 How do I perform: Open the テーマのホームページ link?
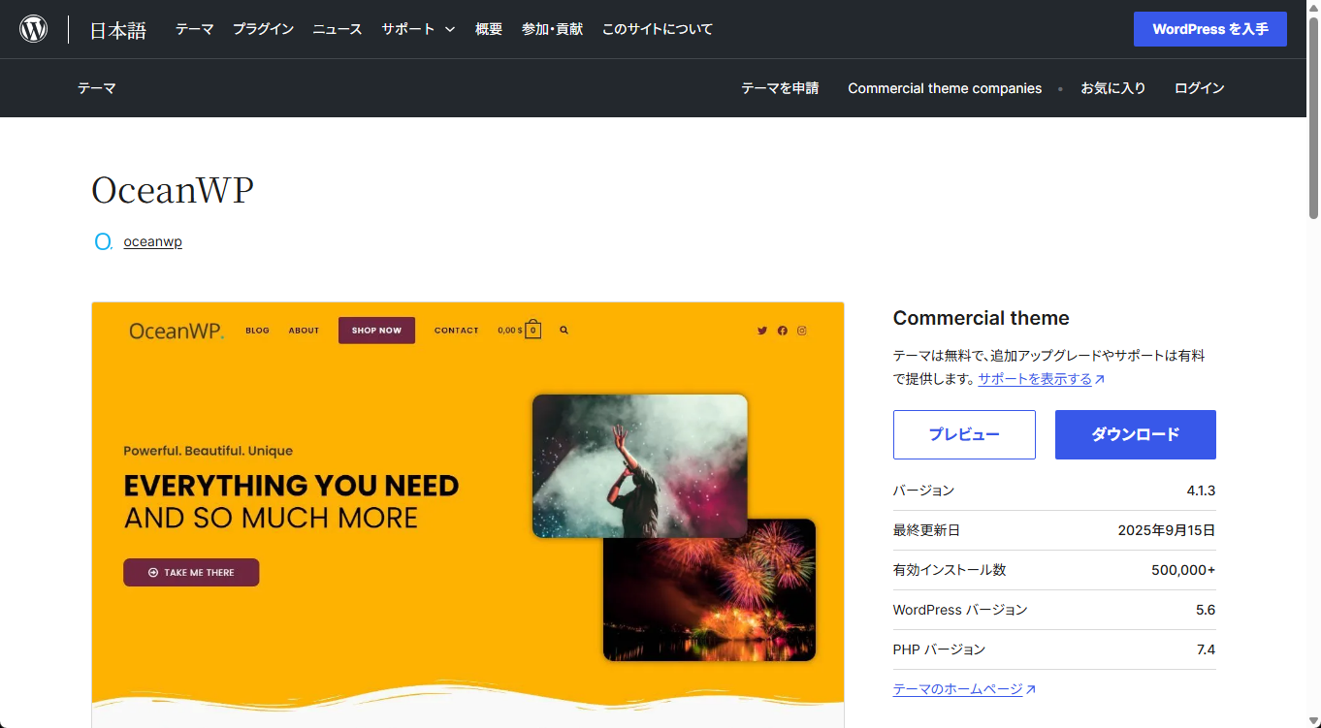pyautogui.click(x=957, y=689)
